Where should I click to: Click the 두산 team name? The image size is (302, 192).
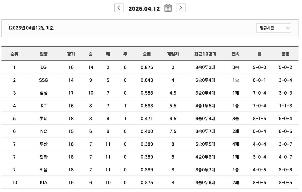tap(44, 144)
